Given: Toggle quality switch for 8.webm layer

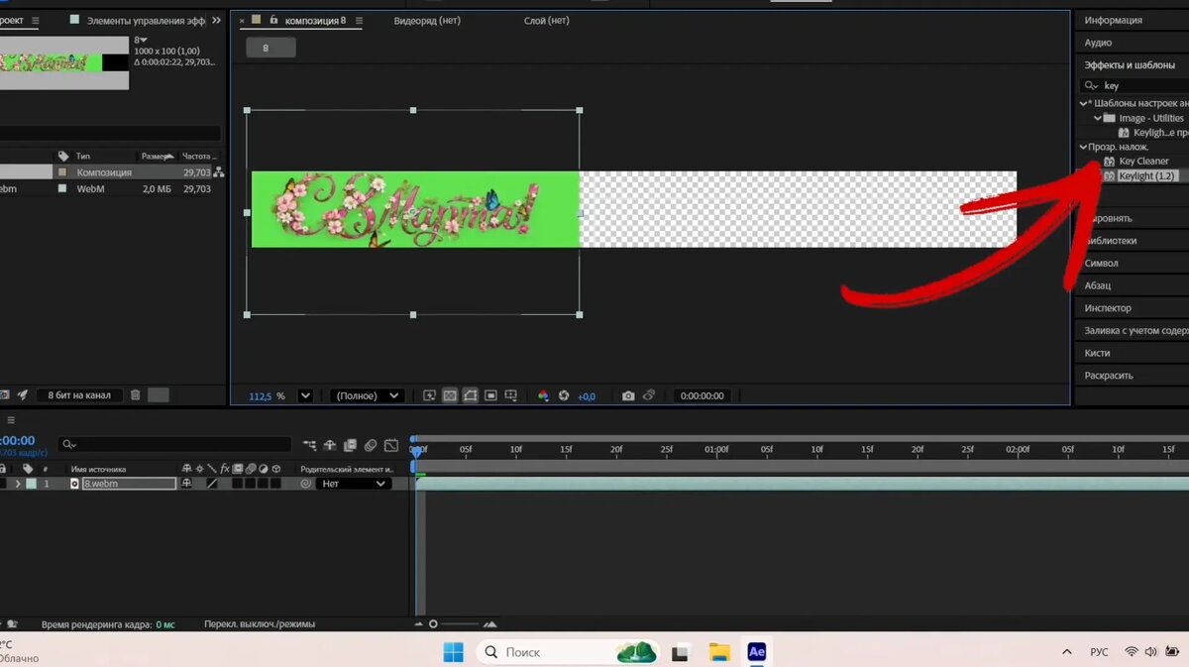Looking at the screenshot, I should pos(212,484).
